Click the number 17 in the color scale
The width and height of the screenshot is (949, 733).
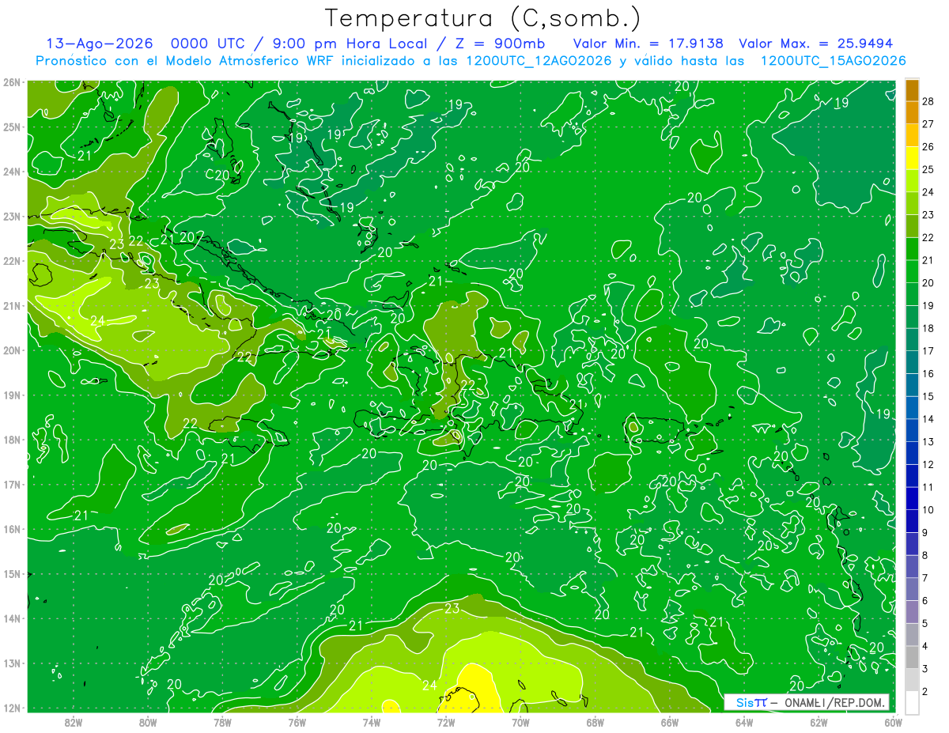coord(928,350)
